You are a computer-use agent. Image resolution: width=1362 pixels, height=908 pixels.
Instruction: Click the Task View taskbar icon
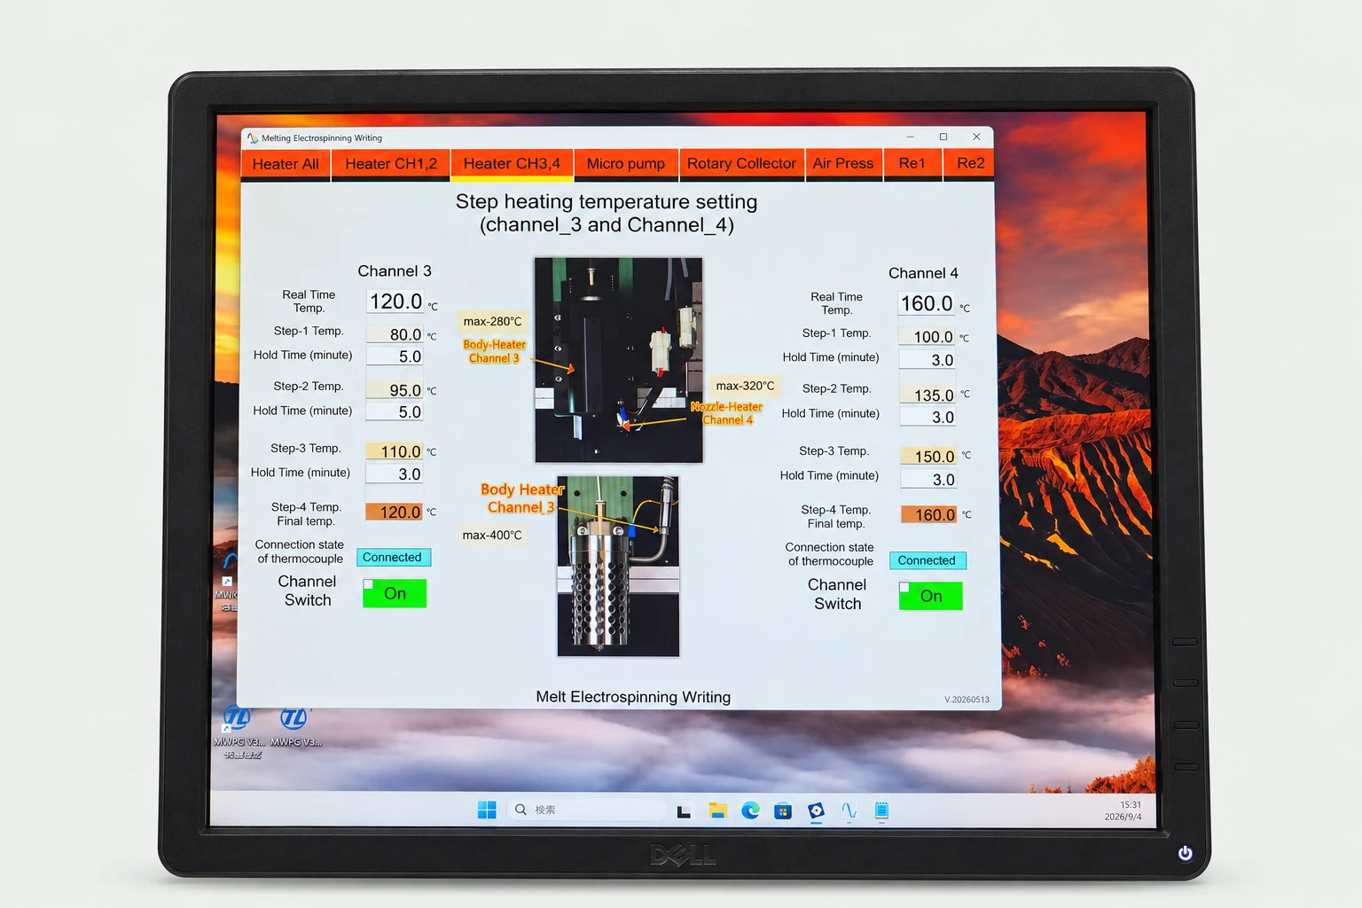684,811
